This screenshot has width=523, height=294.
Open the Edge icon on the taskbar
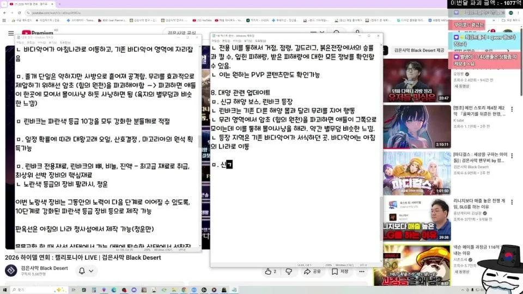[114, 290]
